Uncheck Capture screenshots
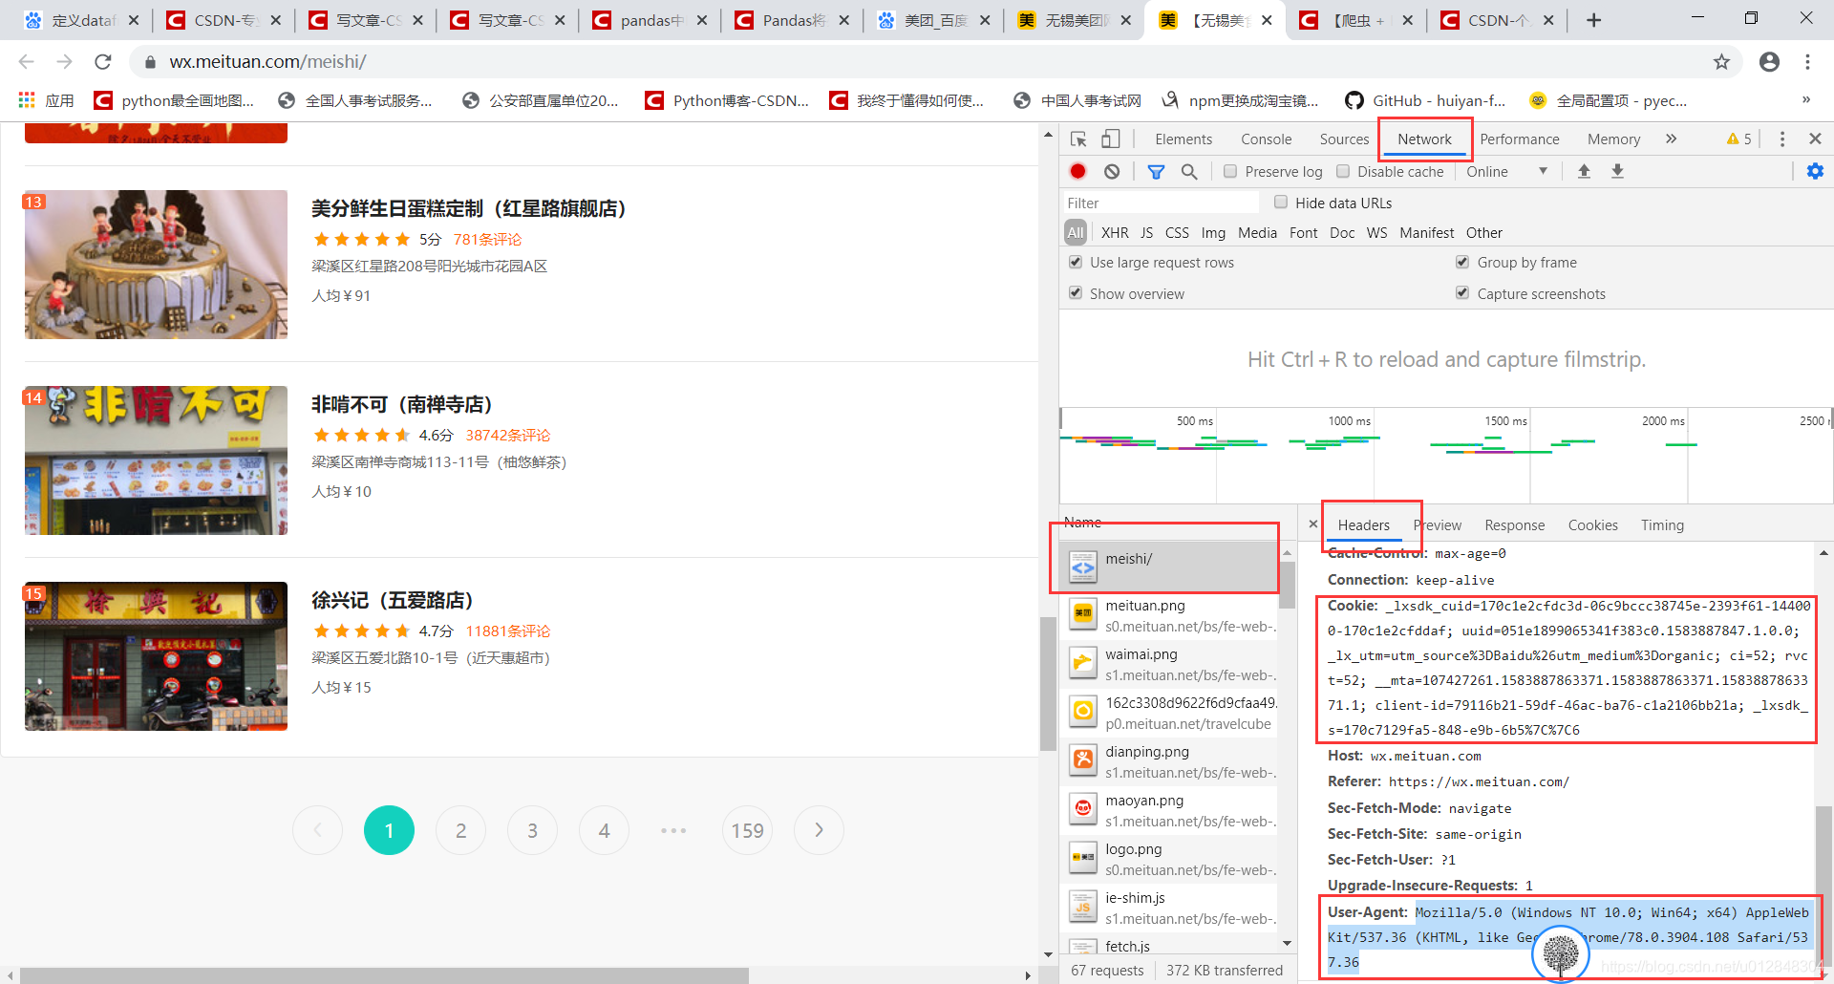This screenshot has width=1834, height=984. 1462,293
